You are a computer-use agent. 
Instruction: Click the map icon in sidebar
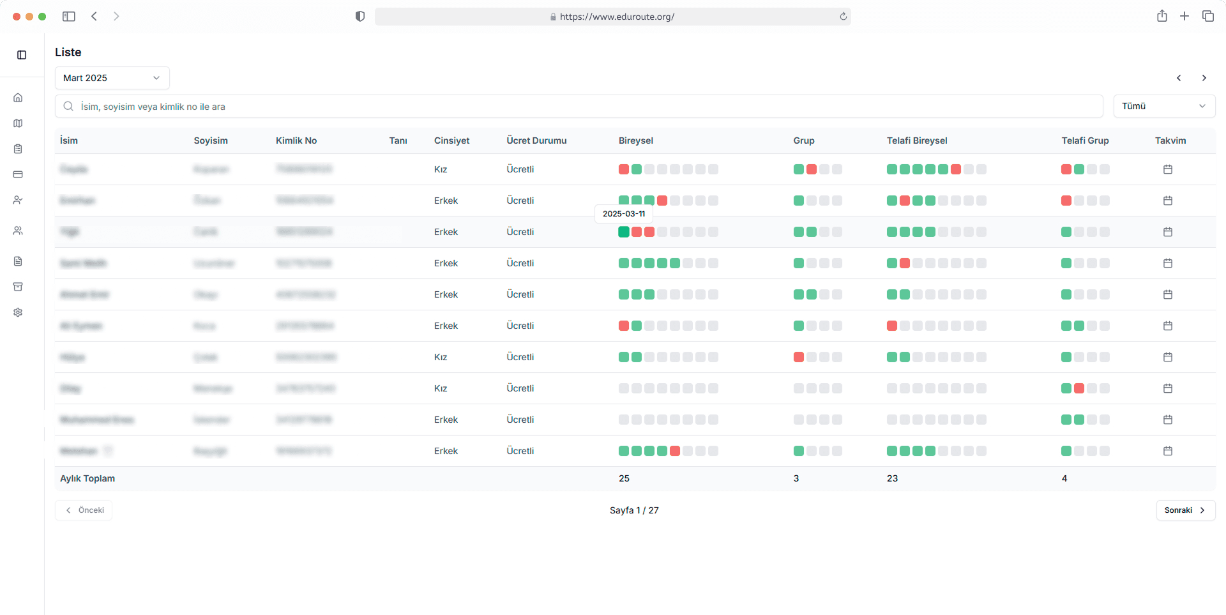[x=18, y=123]
